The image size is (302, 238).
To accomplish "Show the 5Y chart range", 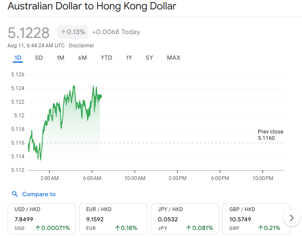I will tap(149, 58).
